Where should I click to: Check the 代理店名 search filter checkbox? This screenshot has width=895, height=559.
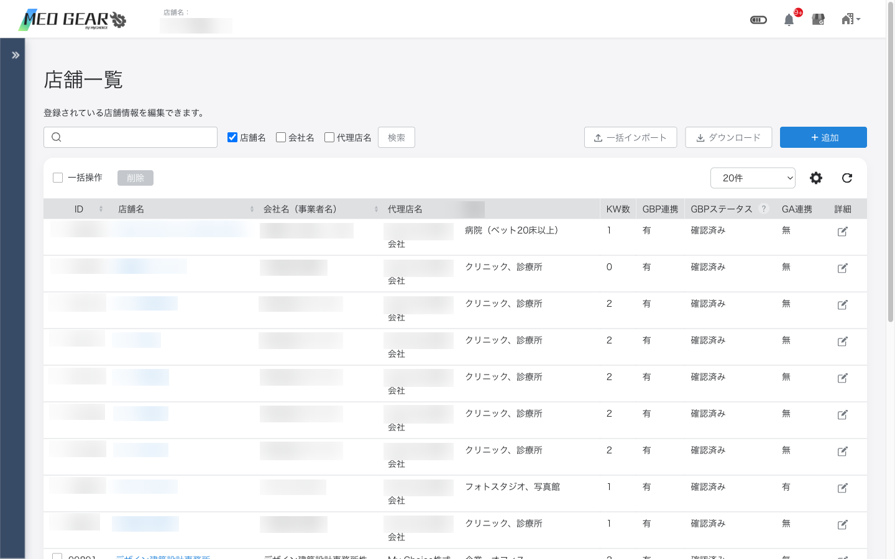329,137
